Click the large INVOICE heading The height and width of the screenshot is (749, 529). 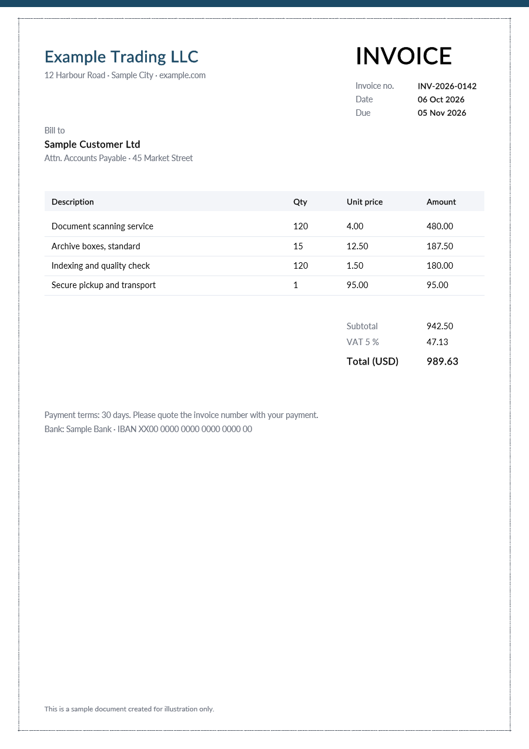(x=404, y=56)
